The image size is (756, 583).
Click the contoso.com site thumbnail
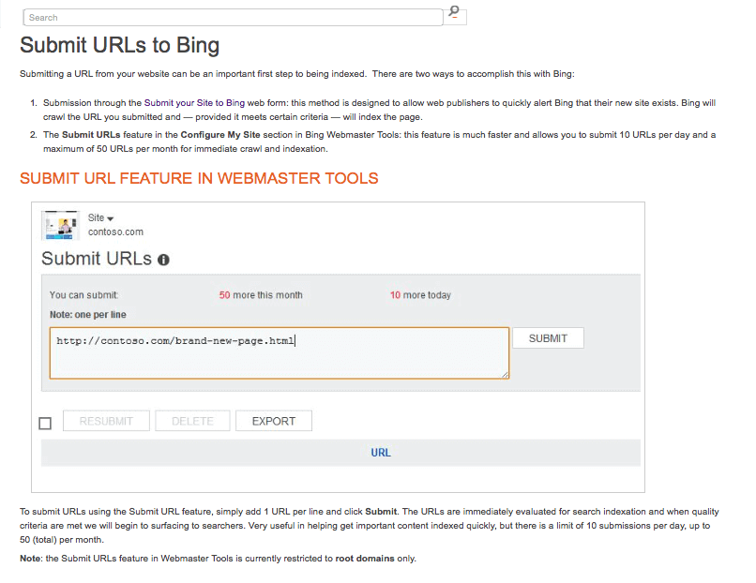[60, 226]
